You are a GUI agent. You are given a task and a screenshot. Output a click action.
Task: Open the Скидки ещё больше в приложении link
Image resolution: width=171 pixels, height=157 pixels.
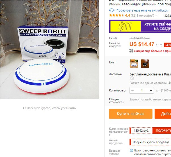[152, 51]
